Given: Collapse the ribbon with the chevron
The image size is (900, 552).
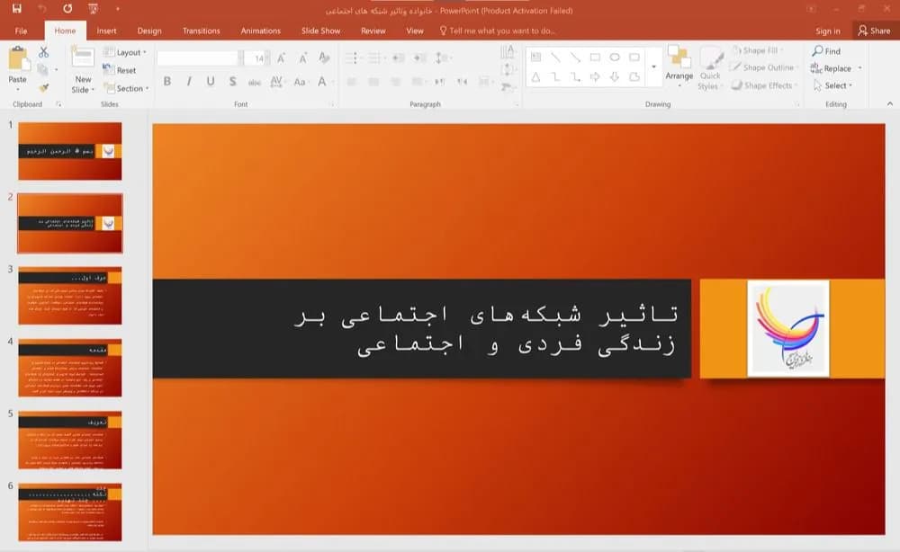Looking at the screenshot, I should coord(890,103).
